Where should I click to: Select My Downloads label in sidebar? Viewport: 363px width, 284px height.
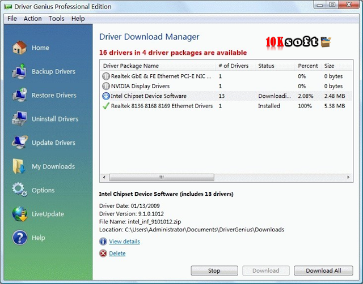coord(53,166)
